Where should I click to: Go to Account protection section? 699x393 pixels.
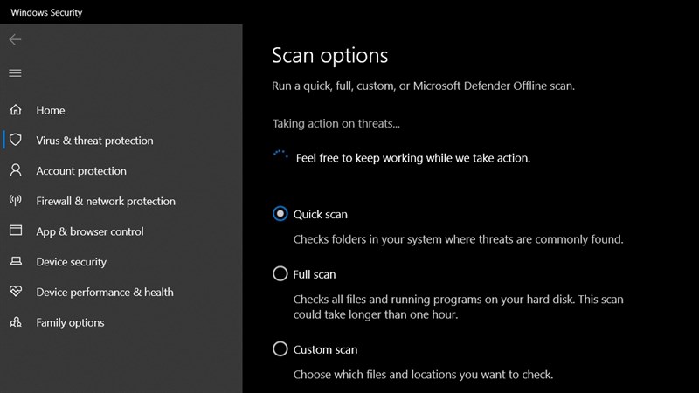click(x=81, y=171)
